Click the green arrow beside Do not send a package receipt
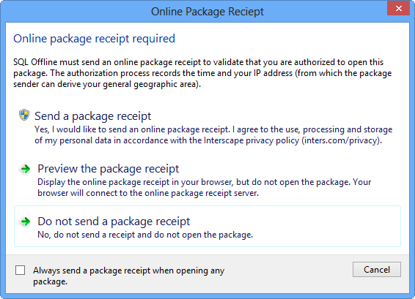The height and width of the screenshot is (299, 415). pos(26,222)
